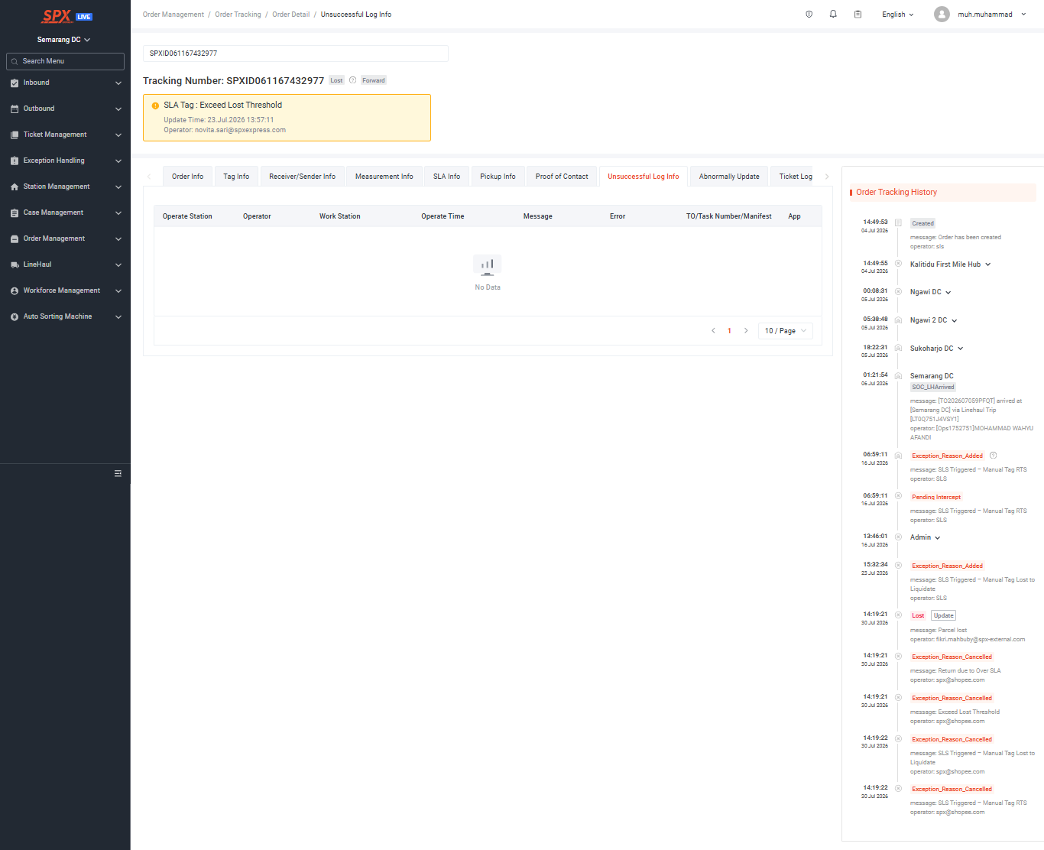Click the Pending Intercept status tag

click(x=936, y=497)
